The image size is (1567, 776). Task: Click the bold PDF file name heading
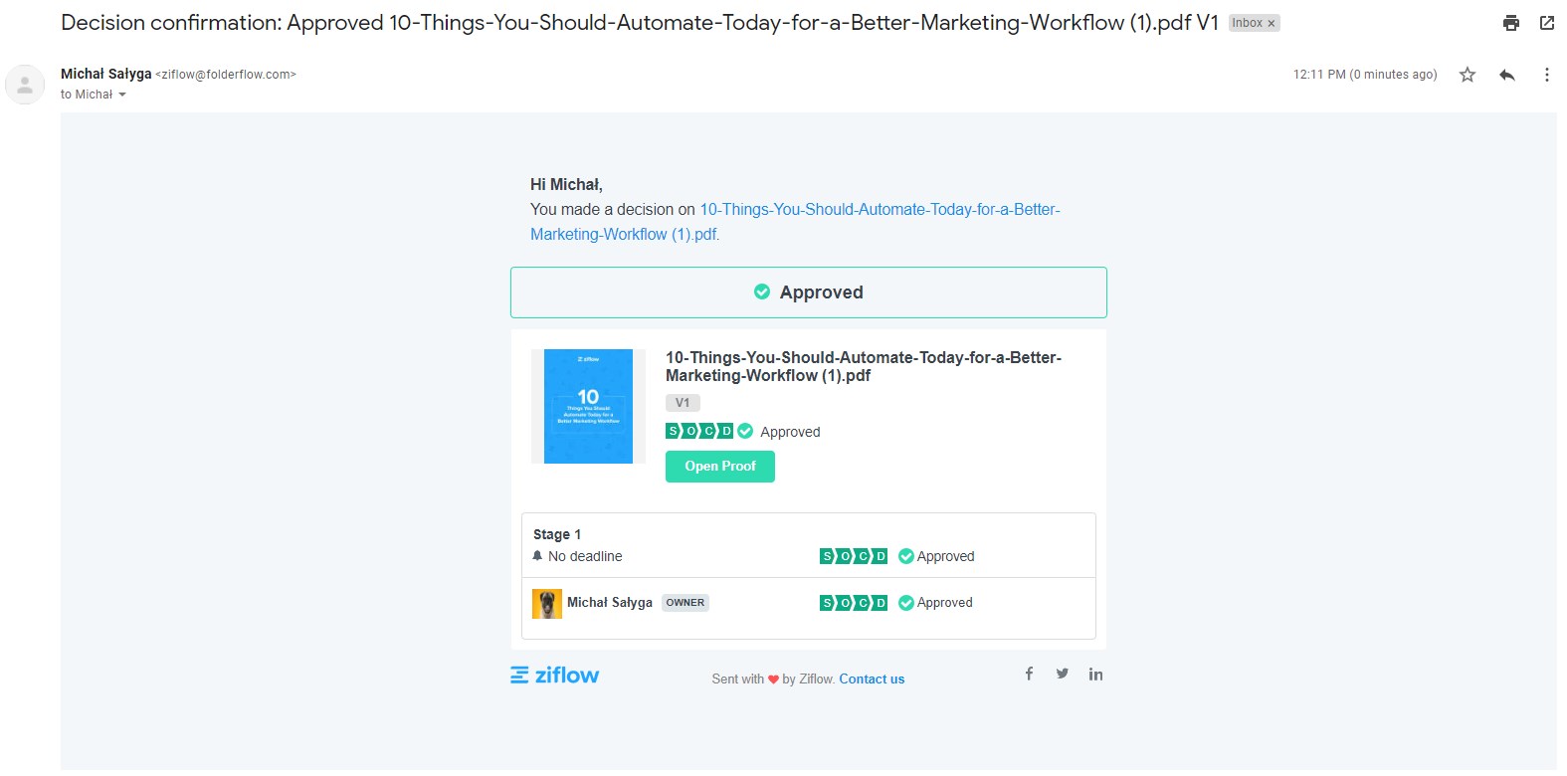coord(863,366)
